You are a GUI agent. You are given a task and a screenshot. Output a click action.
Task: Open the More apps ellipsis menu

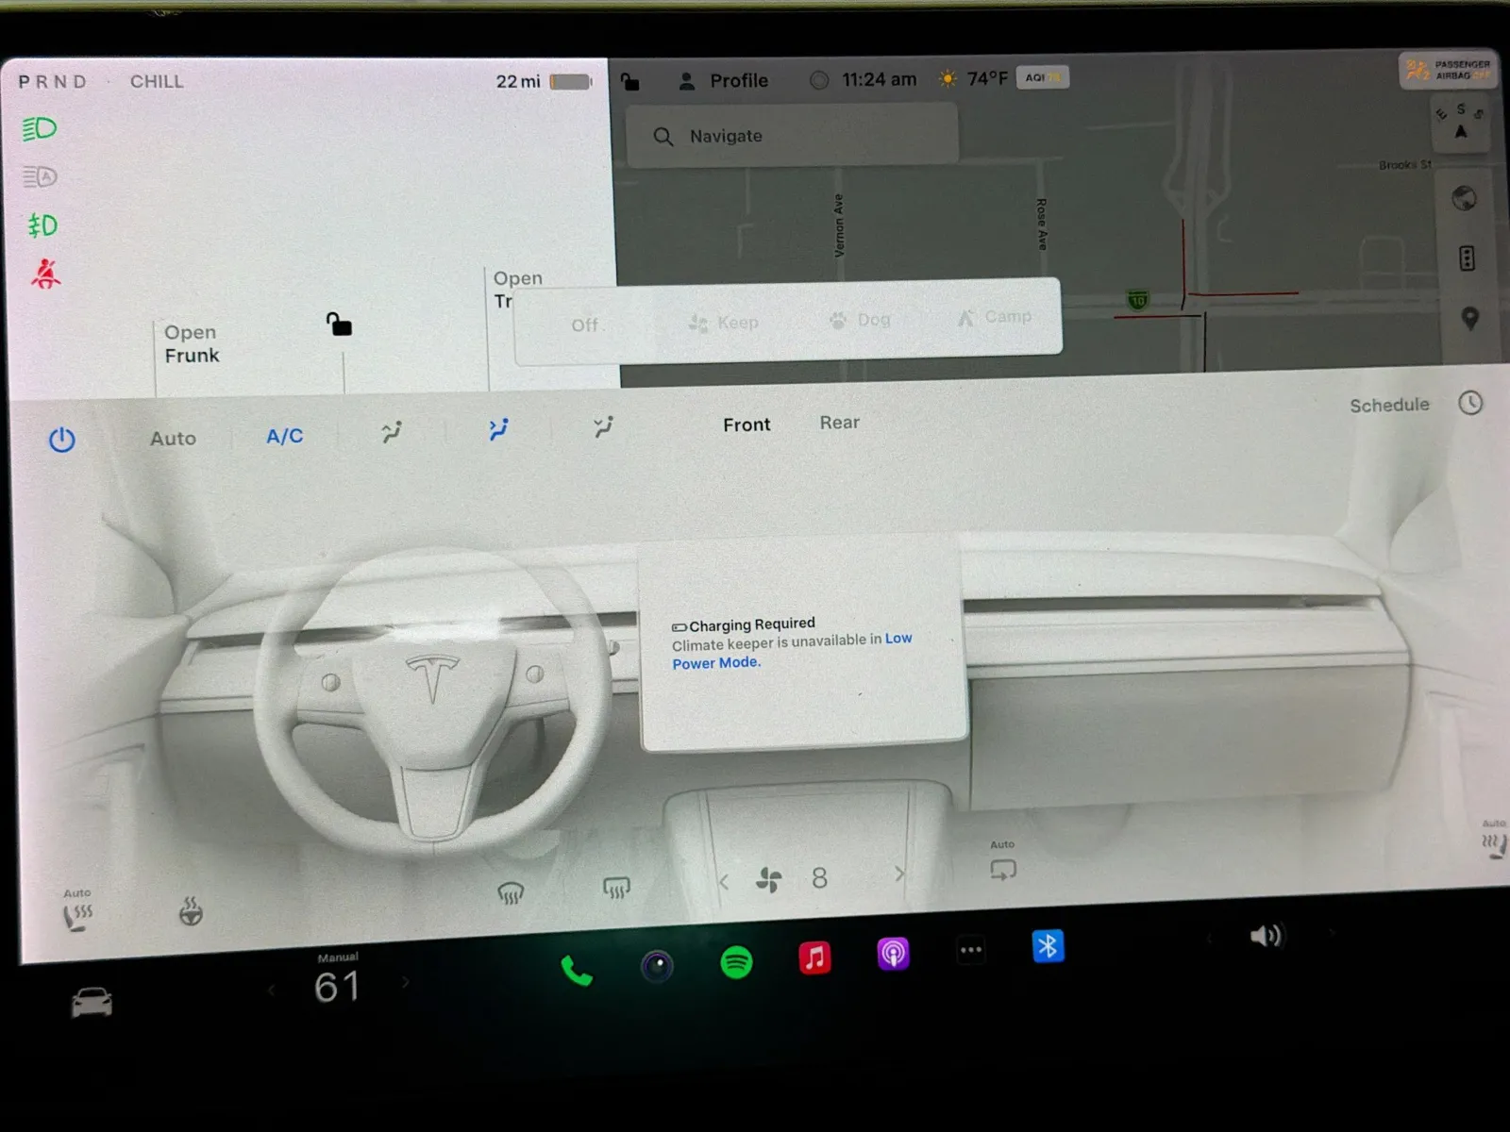tap(970, 950)
